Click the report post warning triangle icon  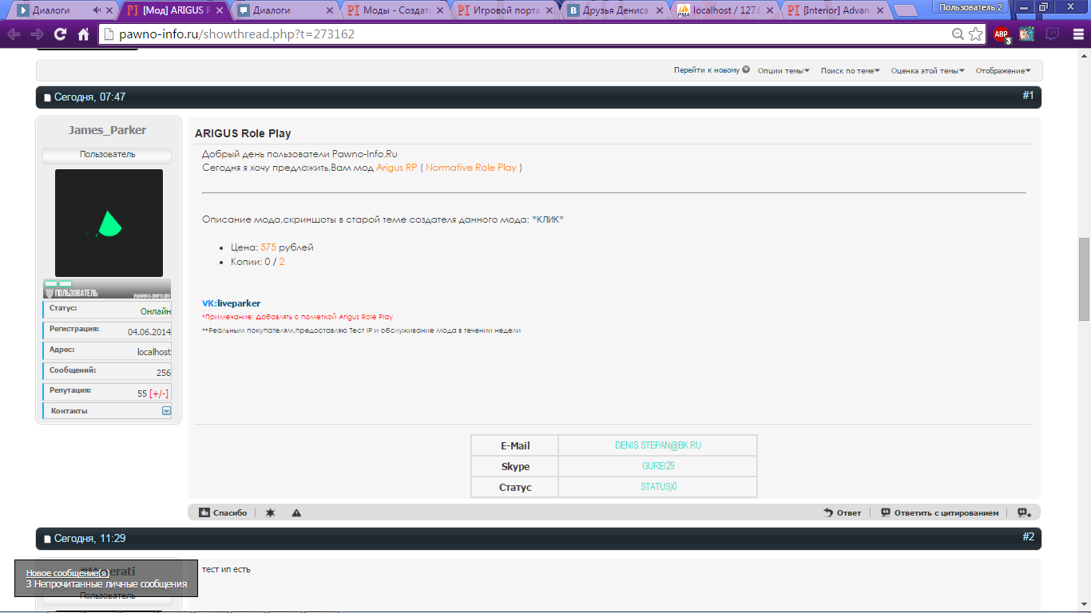click(296, 512)
